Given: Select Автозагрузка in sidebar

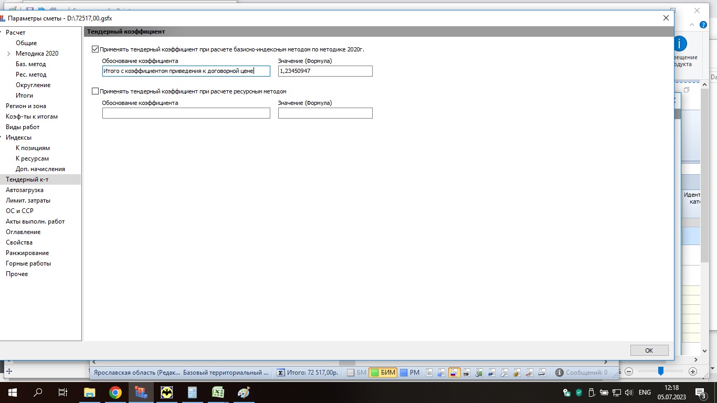Looking at the screenshot, I should coord(25,190).
